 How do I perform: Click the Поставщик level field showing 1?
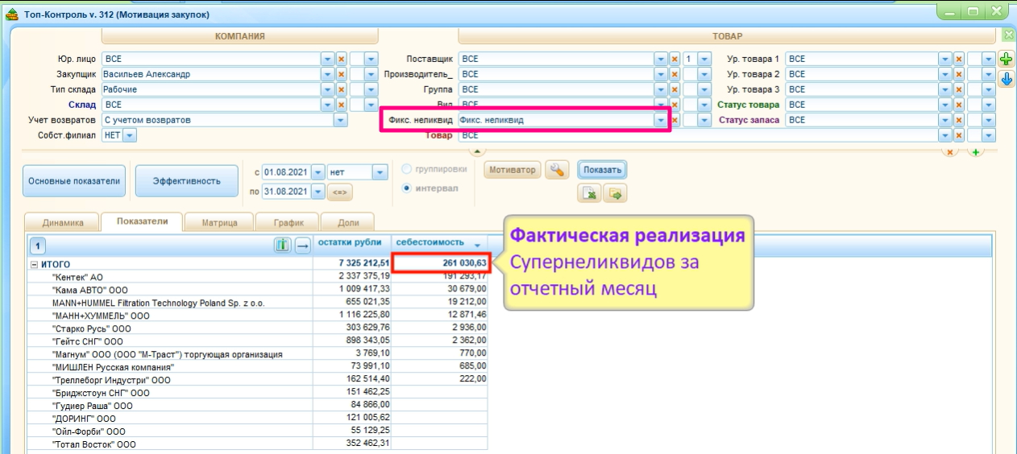pyautogui.click(x=690, y=59)
